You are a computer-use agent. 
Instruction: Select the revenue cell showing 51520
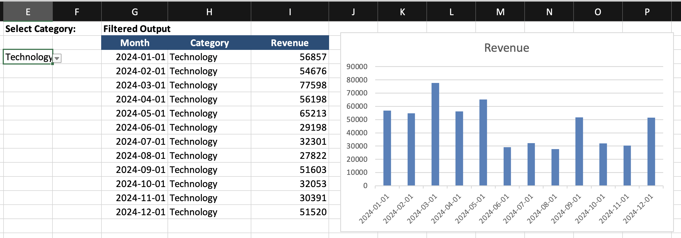tap(290, 212)
